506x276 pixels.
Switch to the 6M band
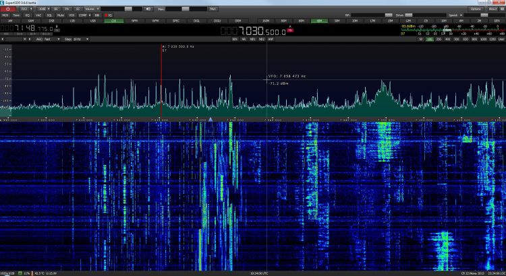point(461,21)
